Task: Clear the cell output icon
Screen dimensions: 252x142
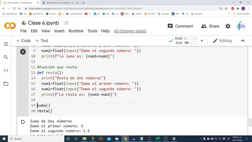Action: (23, 122)
